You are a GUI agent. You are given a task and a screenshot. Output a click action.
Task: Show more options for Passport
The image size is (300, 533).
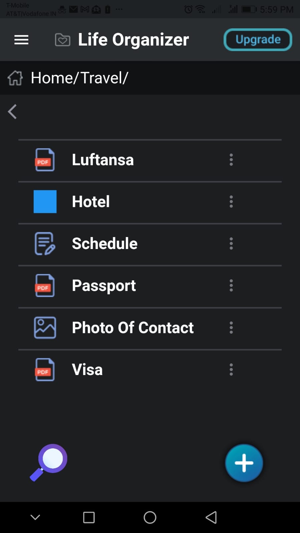(231, 286)
